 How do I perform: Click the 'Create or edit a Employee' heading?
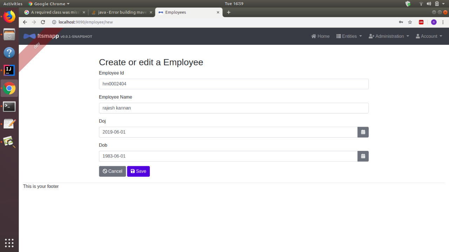[151, 62]
